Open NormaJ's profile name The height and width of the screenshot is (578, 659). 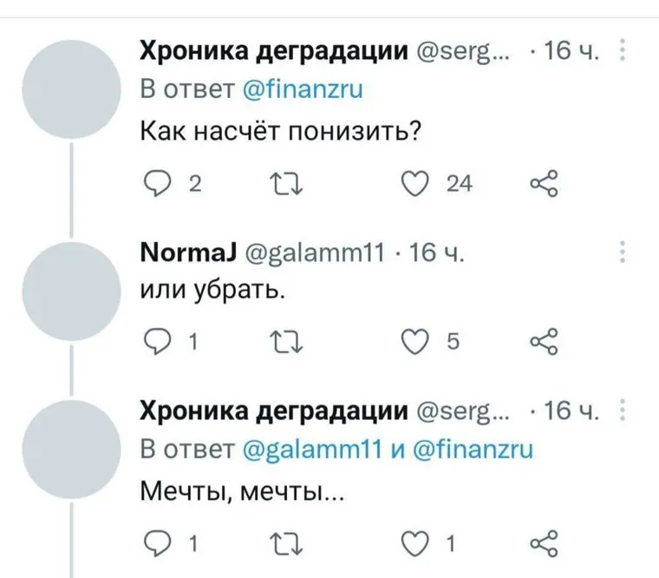coord(184,253)
